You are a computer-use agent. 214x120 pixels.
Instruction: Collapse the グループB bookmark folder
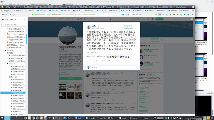(x=8, y=77)
